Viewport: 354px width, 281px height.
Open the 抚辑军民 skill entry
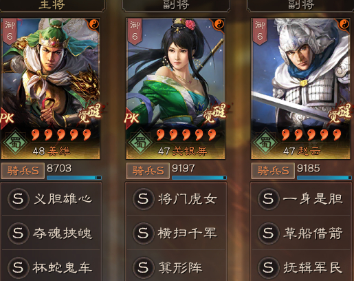tap(301, 267)
